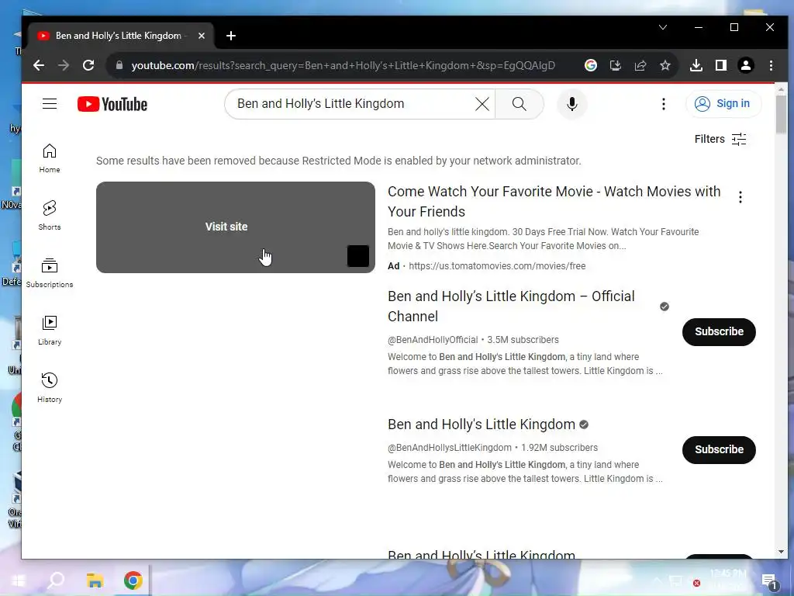Image resolution: width=794 pixels, height=596 pixels.
Task: Open a new browser tab
Action: tap(231, 36)
